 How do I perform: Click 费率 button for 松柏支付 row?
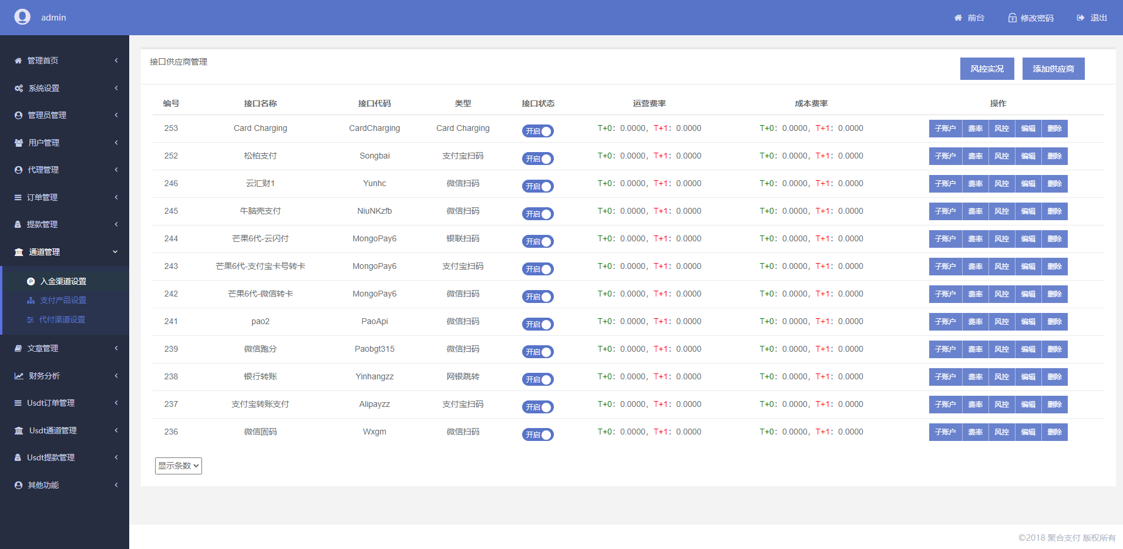pyautogui.click(x=976, y=156)
